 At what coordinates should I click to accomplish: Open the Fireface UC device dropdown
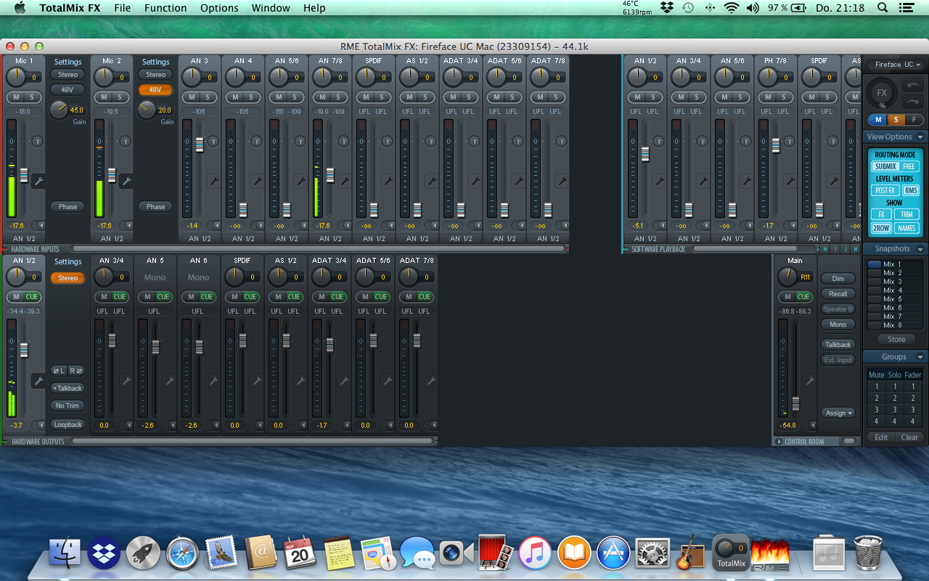896,65
